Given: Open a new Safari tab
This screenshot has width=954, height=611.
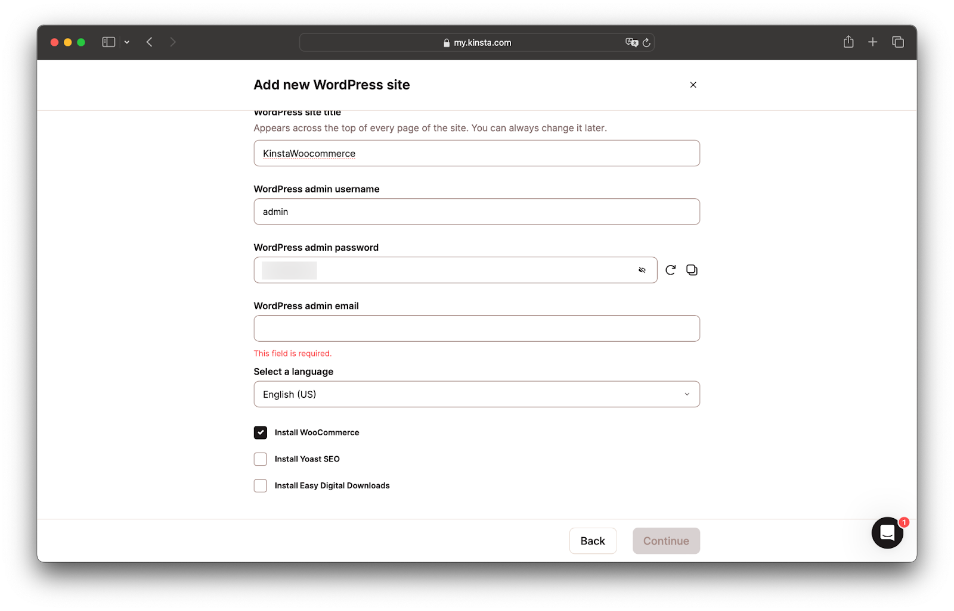Looking at the screenshot, I should tap(873, 42).
